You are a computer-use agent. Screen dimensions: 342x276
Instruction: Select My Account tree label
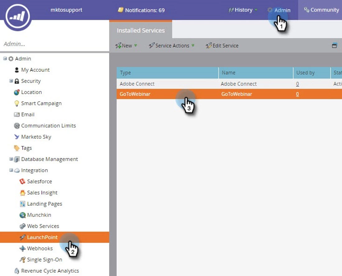[35, 70]
